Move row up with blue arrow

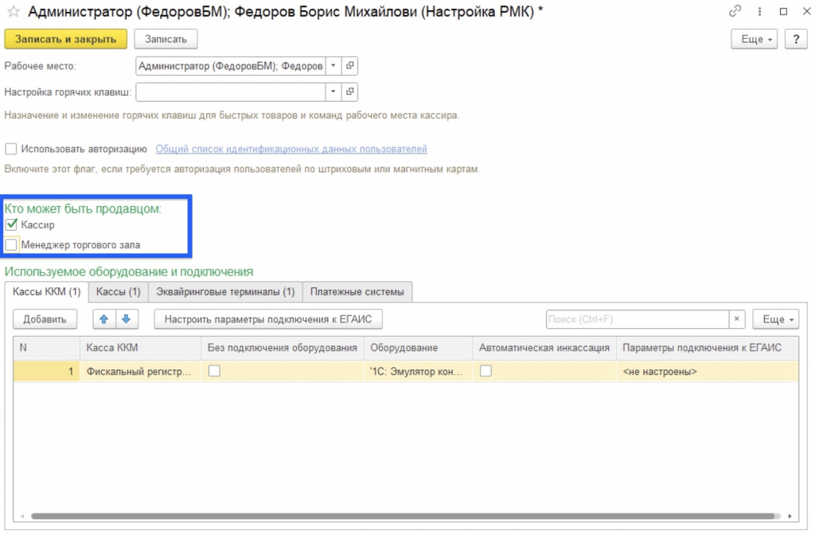click(x=104, y=319)
